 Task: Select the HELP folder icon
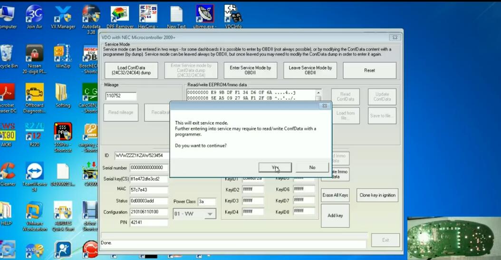[6, 214]
